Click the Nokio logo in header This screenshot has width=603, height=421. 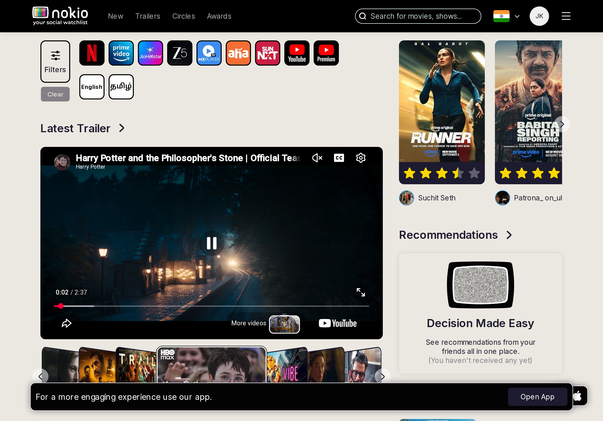tap(60, 16)
